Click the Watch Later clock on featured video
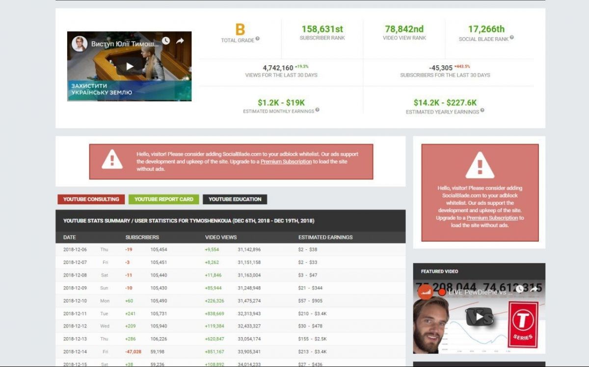This screenshot has width=589, height=367. [519, 290]
